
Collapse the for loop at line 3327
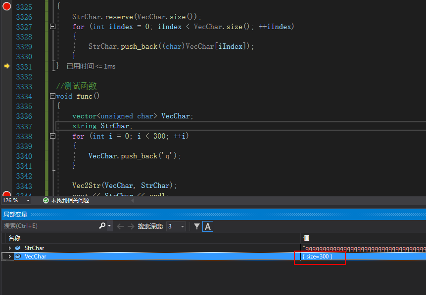(53, 27)
